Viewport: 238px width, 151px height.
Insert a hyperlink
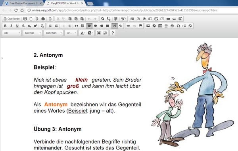[x=129, y=26]
